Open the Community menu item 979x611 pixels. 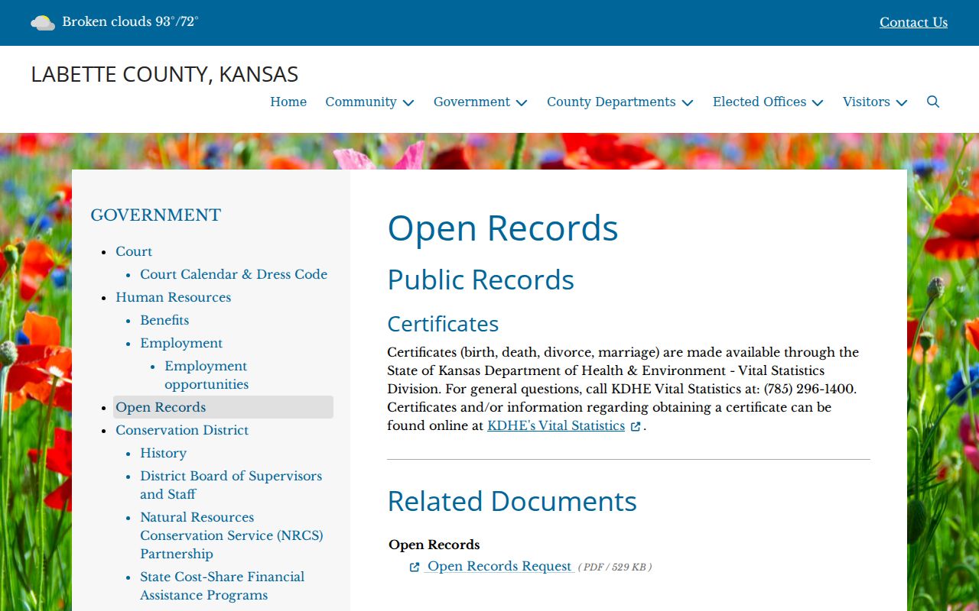[361, 102]
